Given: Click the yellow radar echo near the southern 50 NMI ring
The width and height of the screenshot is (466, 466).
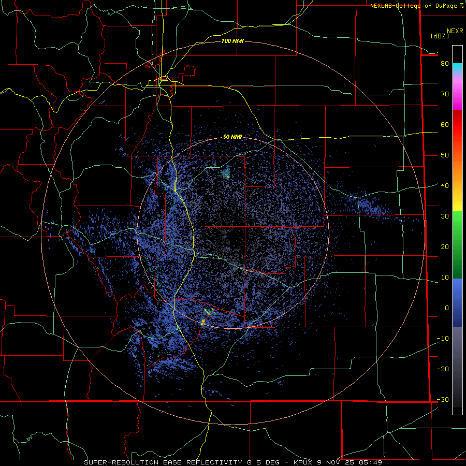Looking at the screenshot, I should [203, 322].
